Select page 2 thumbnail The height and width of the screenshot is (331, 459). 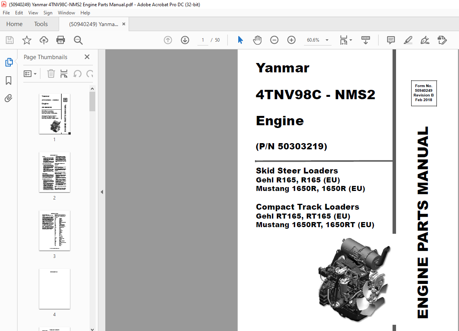click(54, 172)
